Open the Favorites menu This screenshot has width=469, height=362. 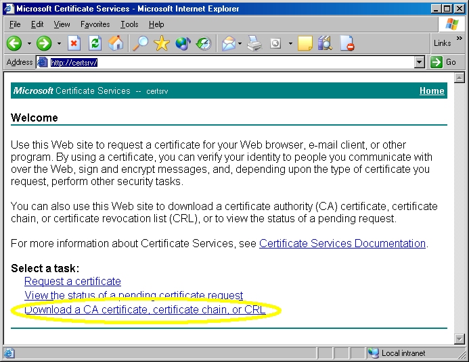click(x=95, y=24)
